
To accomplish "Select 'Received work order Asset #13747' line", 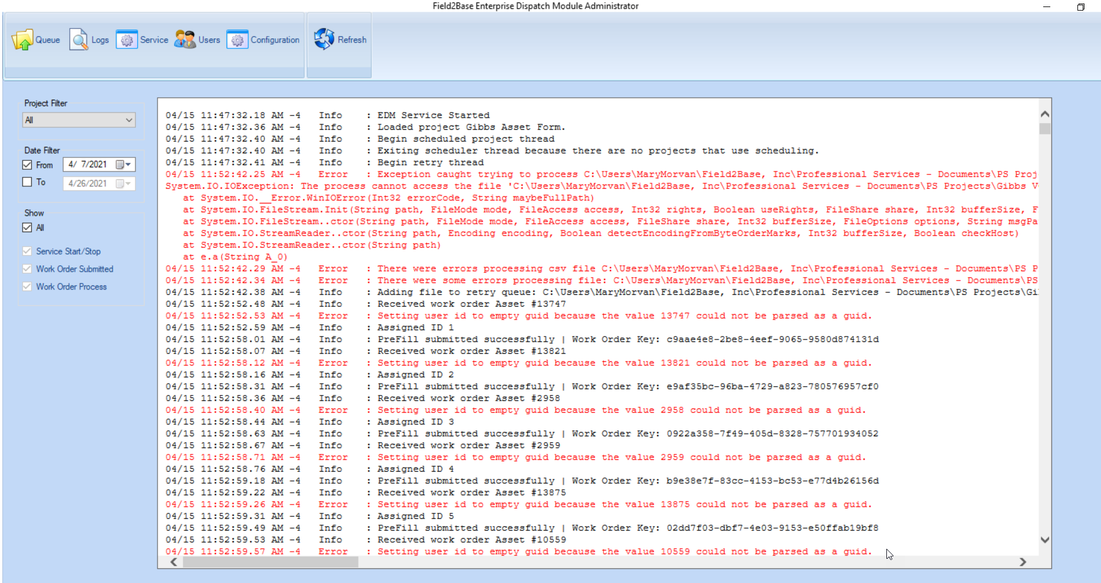I will pos(366,304).
